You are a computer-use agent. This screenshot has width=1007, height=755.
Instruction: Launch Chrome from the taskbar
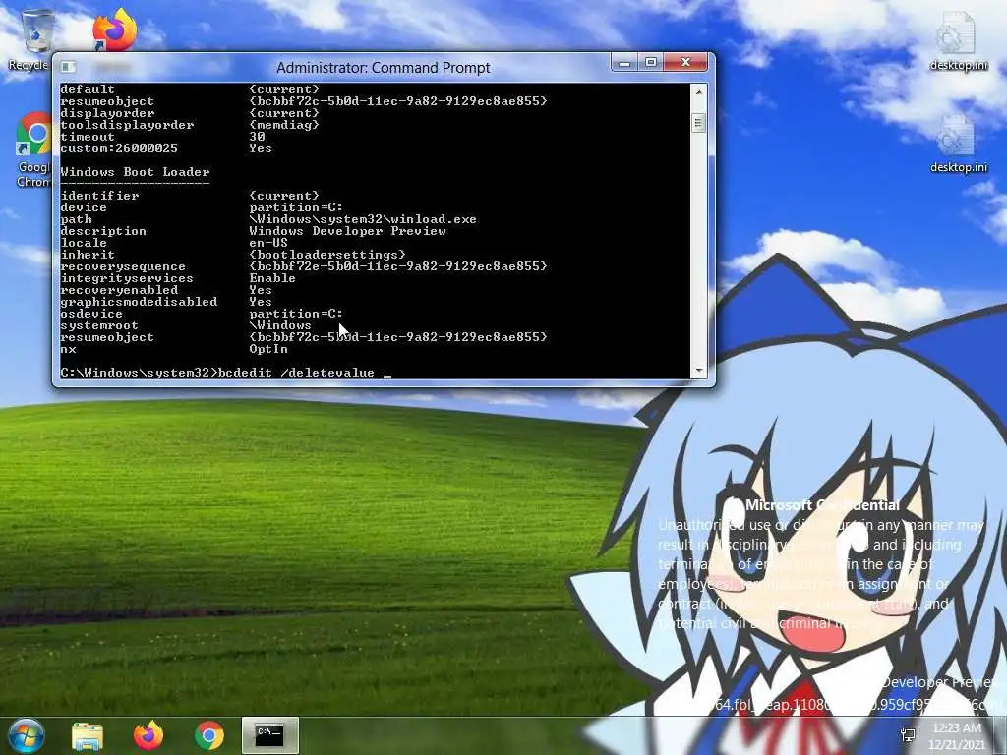pyautogui.click(x=209, y=735)
